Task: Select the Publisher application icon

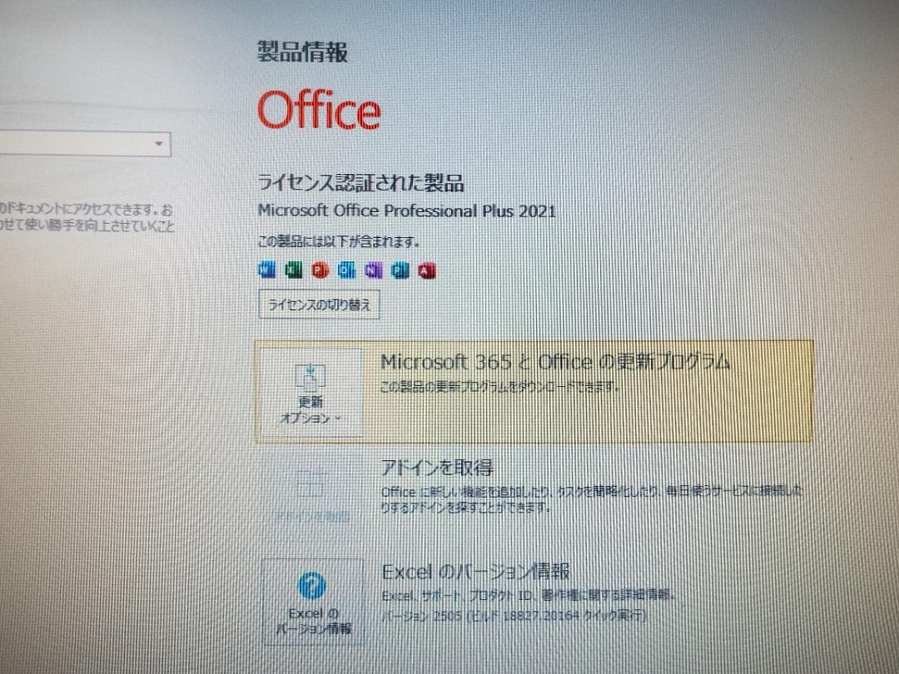Action: pos(401,270)
